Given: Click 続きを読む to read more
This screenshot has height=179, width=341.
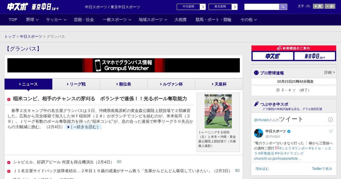Looking at the screenshot, I should click(x=83, y=127).
